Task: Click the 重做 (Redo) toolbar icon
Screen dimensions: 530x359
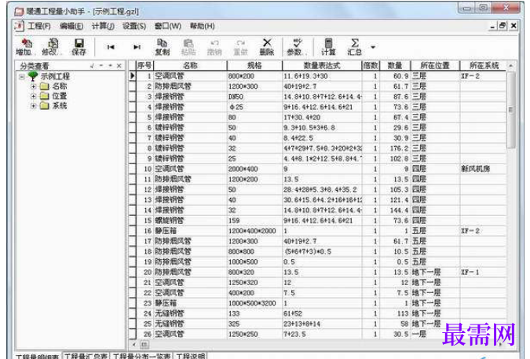Action: [x=240, y=46]
